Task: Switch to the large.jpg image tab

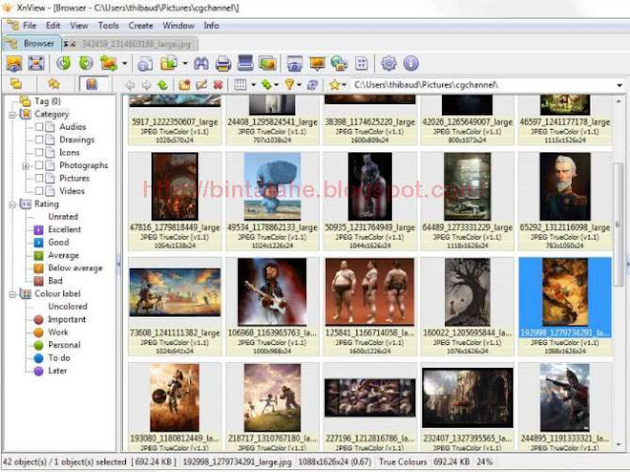Action: click(x=130, y=43)
